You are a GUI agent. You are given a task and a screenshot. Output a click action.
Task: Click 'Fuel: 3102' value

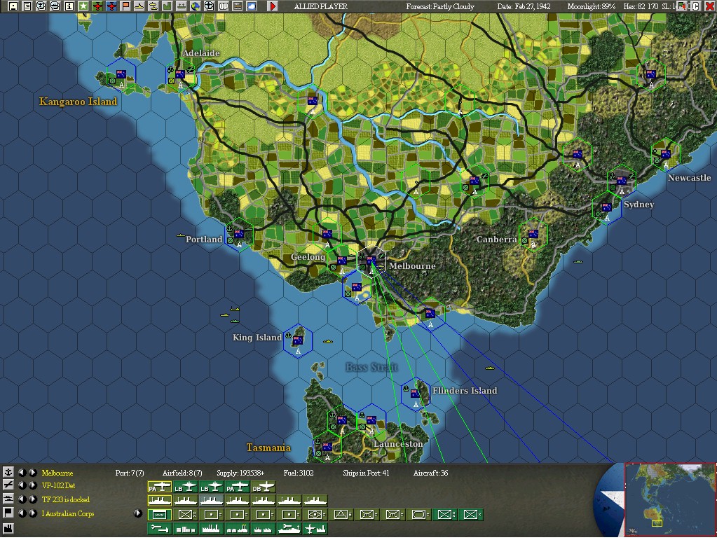pos(298,473)
